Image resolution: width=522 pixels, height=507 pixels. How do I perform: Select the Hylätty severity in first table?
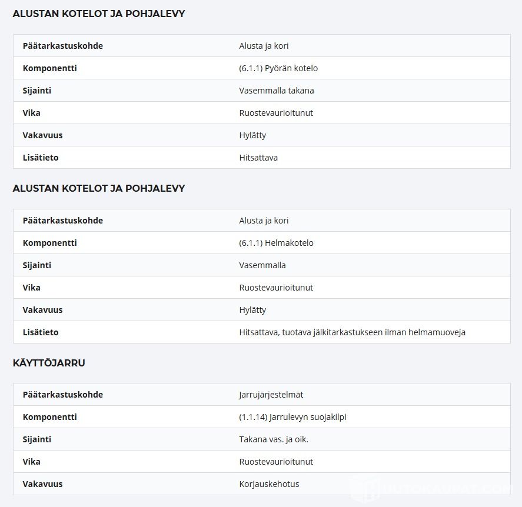click(x=252, y=135)
